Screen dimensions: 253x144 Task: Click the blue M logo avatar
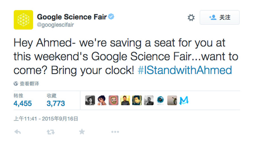coord(184,100)
